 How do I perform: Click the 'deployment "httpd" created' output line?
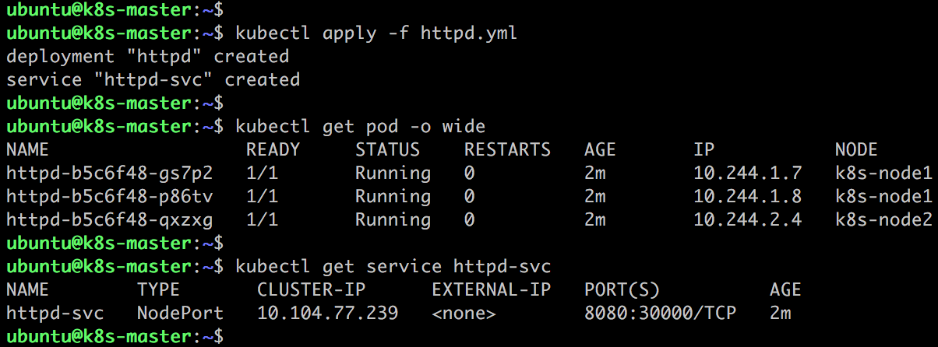[x=147, y=57]
